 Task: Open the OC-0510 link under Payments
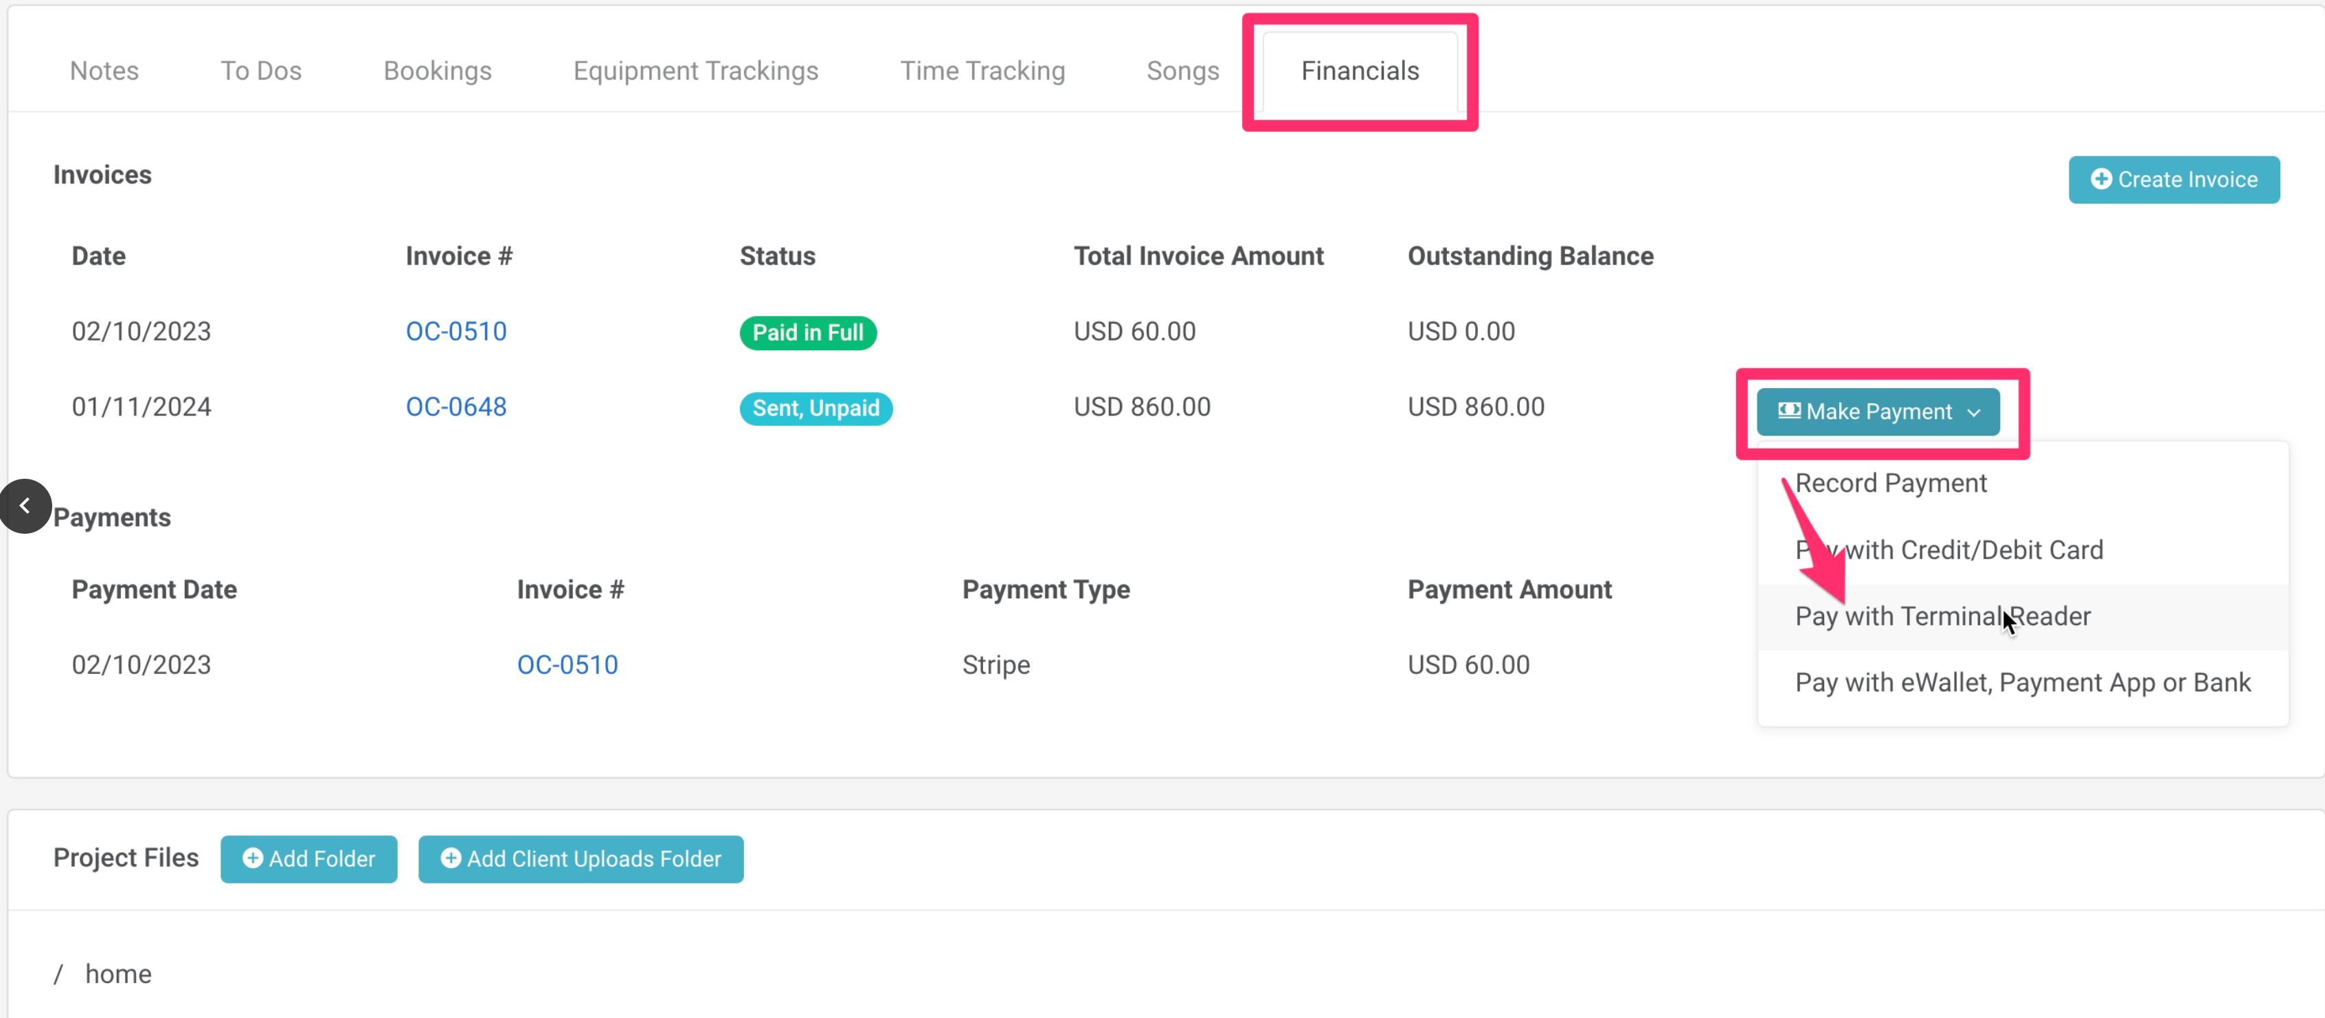[567, 665]
